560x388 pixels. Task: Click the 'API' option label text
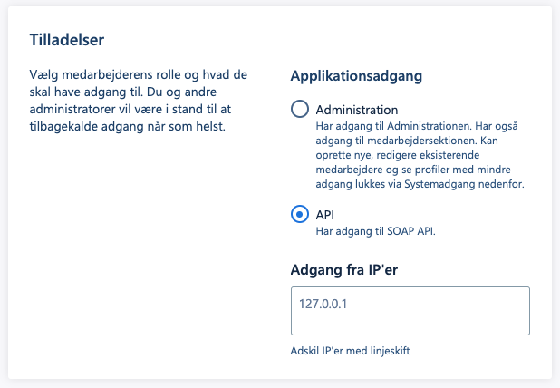pos(326,214)
